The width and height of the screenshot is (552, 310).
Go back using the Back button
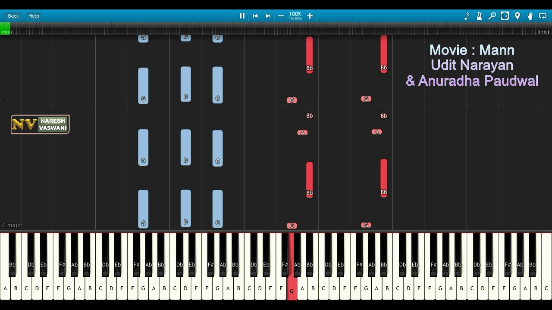[11, 16]
